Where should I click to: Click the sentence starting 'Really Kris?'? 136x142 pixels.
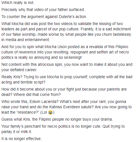click(67, 80)
